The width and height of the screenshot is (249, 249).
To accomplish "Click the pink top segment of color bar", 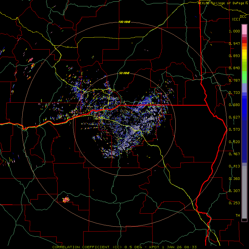I will coord(244,30).
